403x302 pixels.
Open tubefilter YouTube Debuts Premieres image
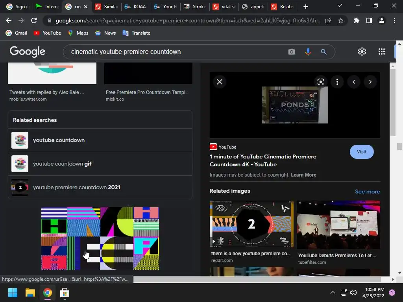(x=338, y=225)
